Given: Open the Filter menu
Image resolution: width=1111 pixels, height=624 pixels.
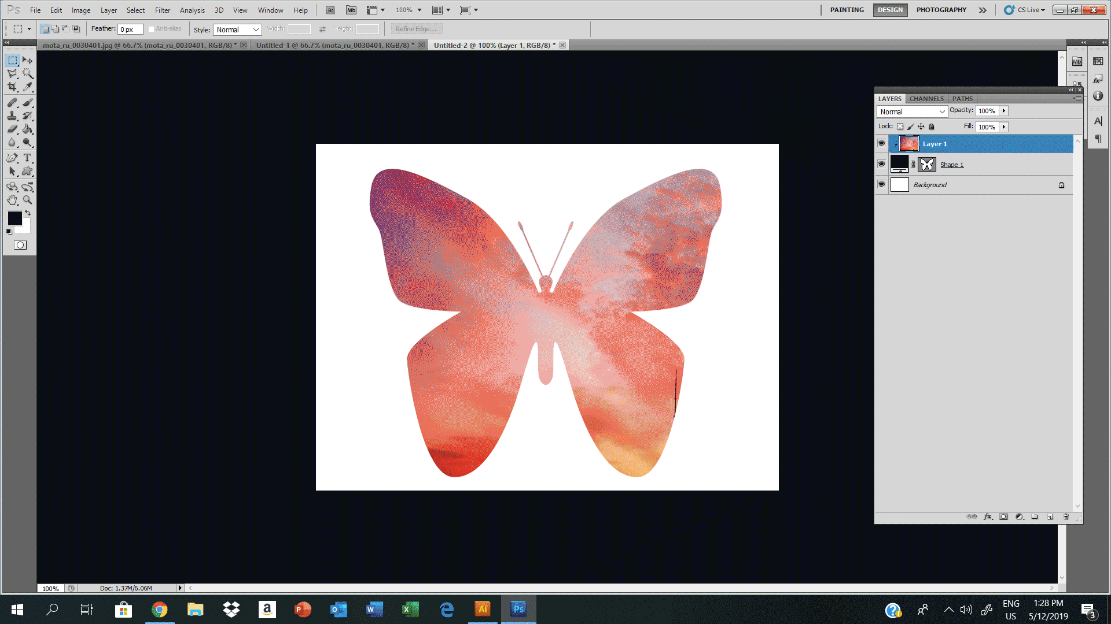Looking at the screenshot, I should pyautogui.click(x=163, y=10).
